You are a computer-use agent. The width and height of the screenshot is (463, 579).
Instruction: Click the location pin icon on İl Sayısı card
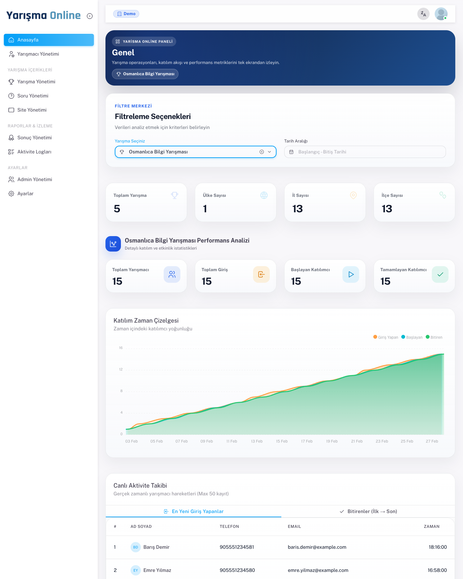click(x=353, y=195)
